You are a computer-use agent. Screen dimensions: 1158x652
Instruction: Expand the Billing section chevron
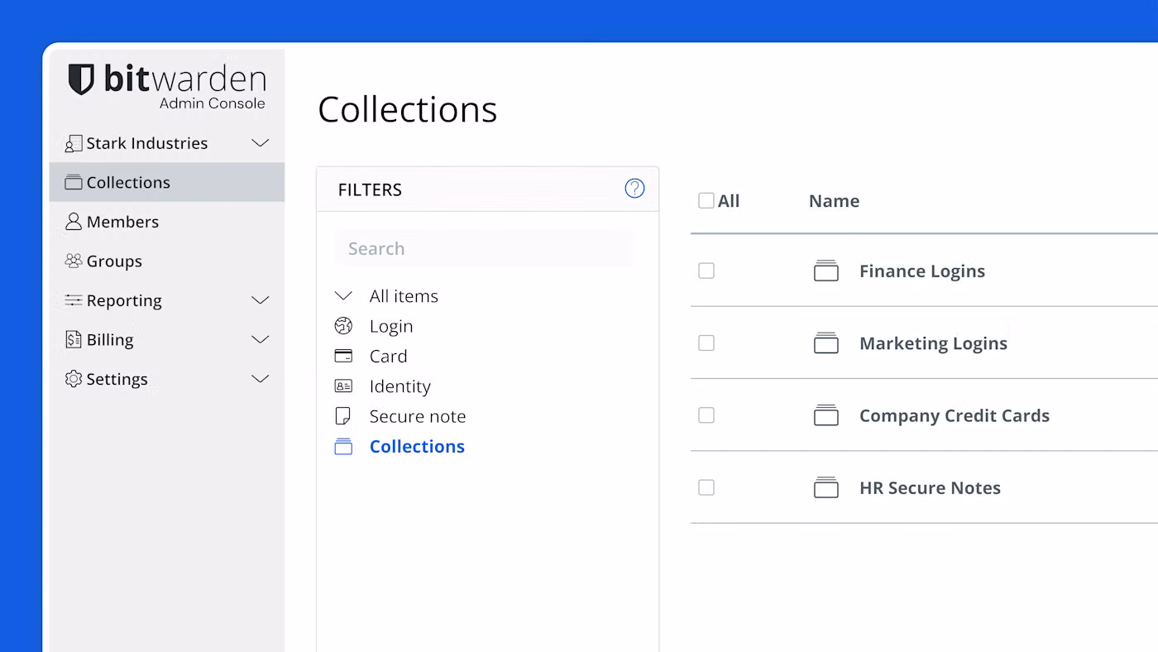pyautogui.click(x=260, y=339)
